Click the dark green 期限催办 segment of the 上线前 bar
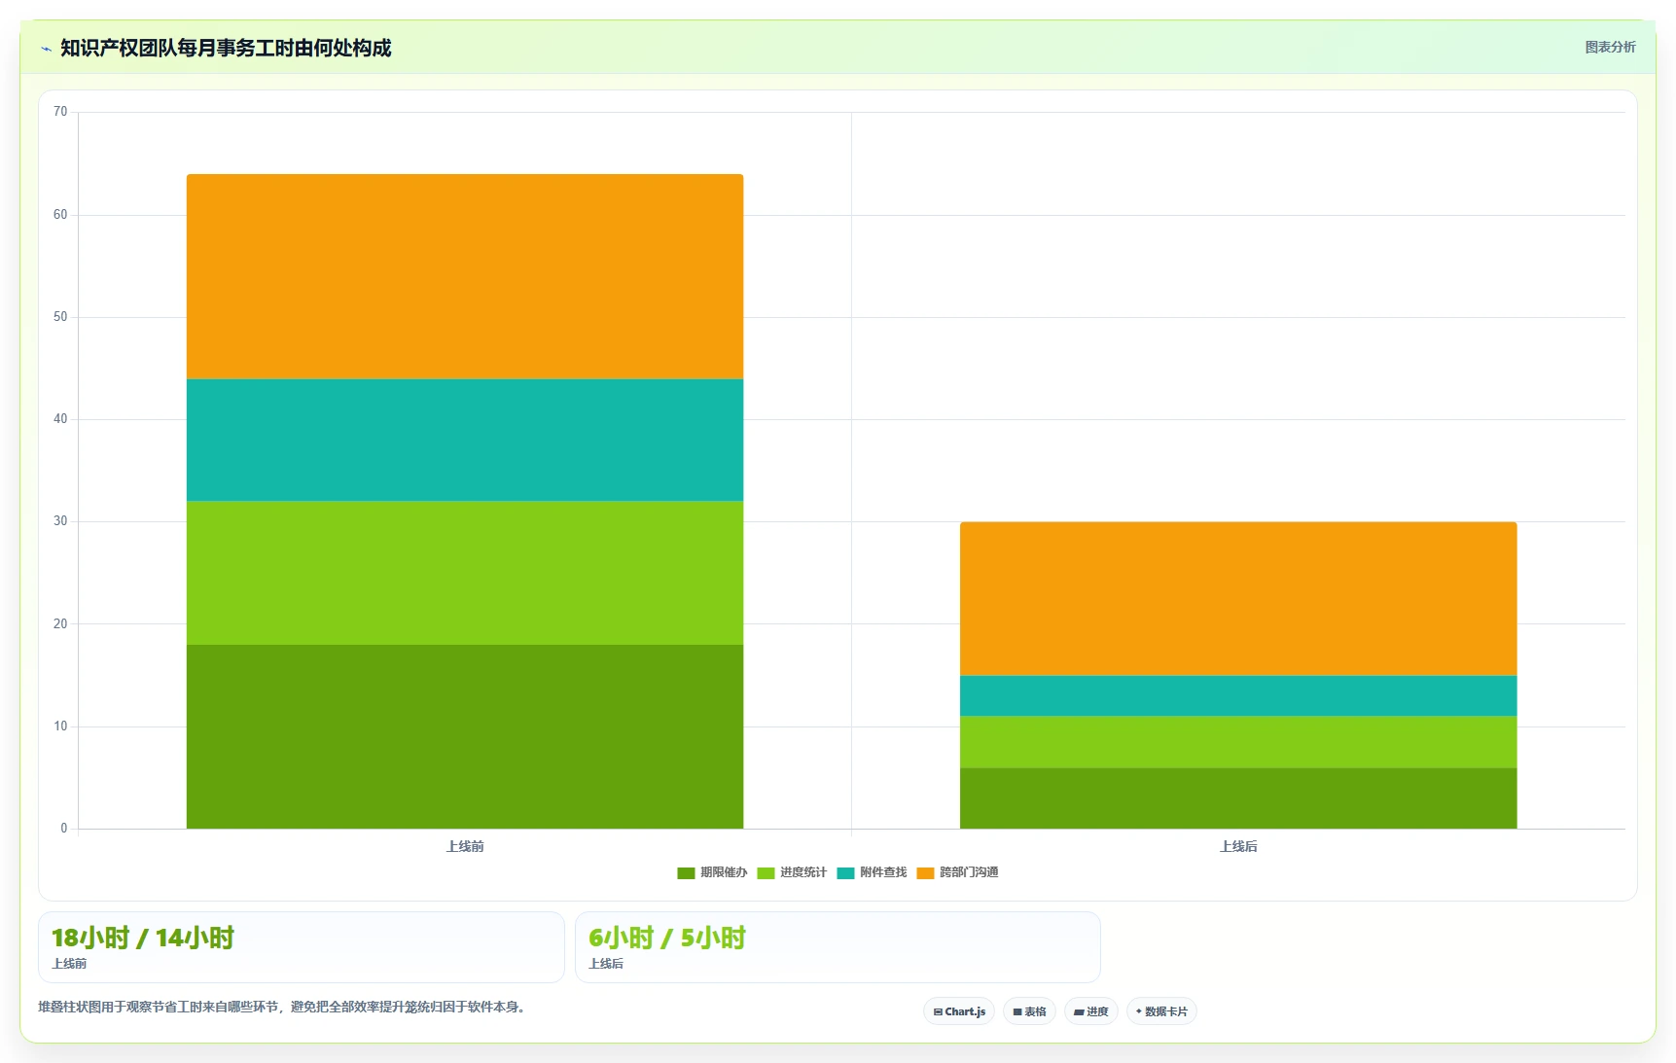Image resolution: width=1676 pixels, height=1063 pixels. (x=465, y=736)
